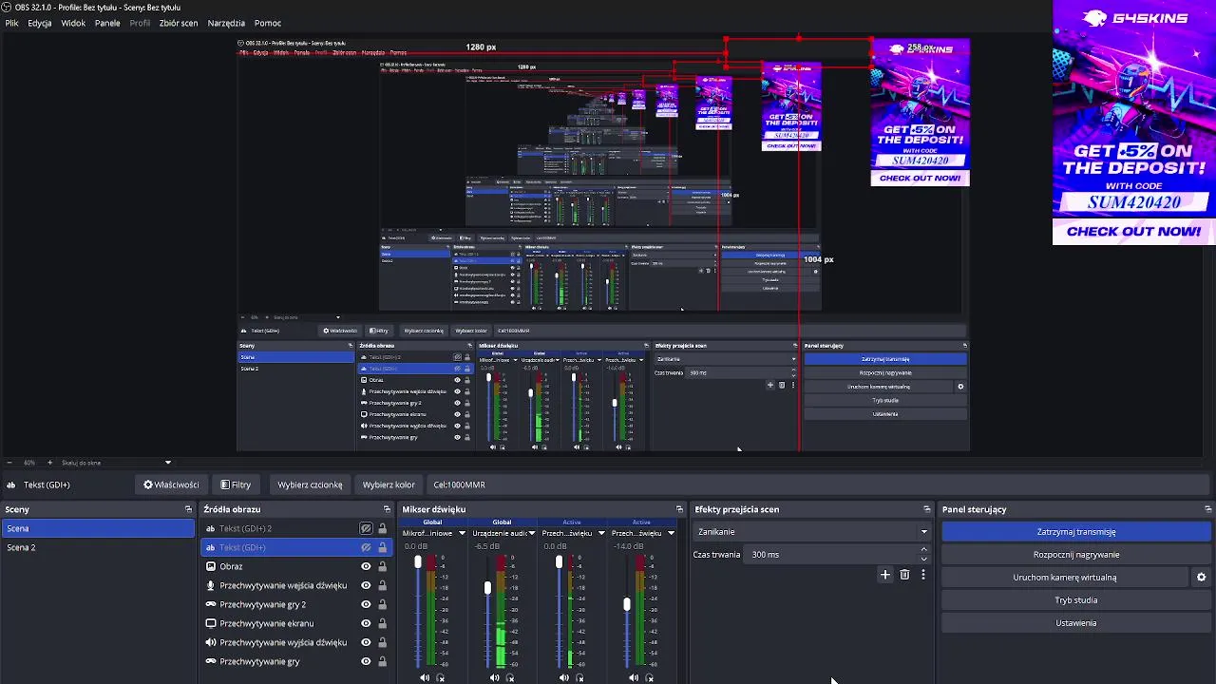1216x684 pixels.
Task: Click the Mikrof...iniowe volume fader
Action: tap(418, 562)
